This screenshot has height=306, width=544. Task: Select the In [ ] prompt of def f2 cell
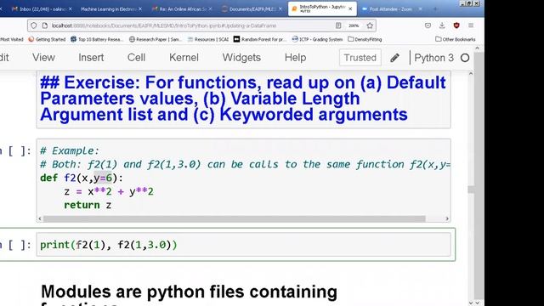pyautogui.click(x=15, y=151)
